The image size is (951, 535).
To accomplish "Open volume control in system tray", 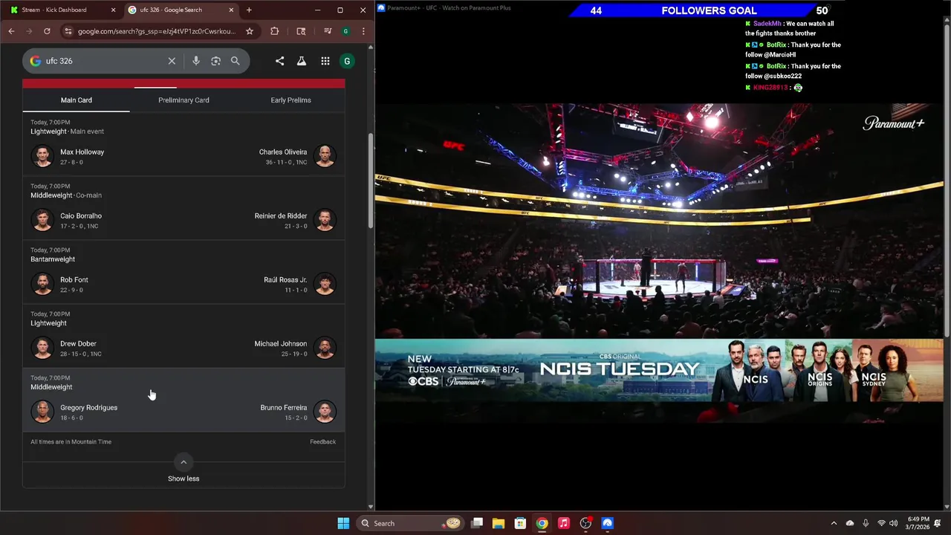I will tap(894, 523).
